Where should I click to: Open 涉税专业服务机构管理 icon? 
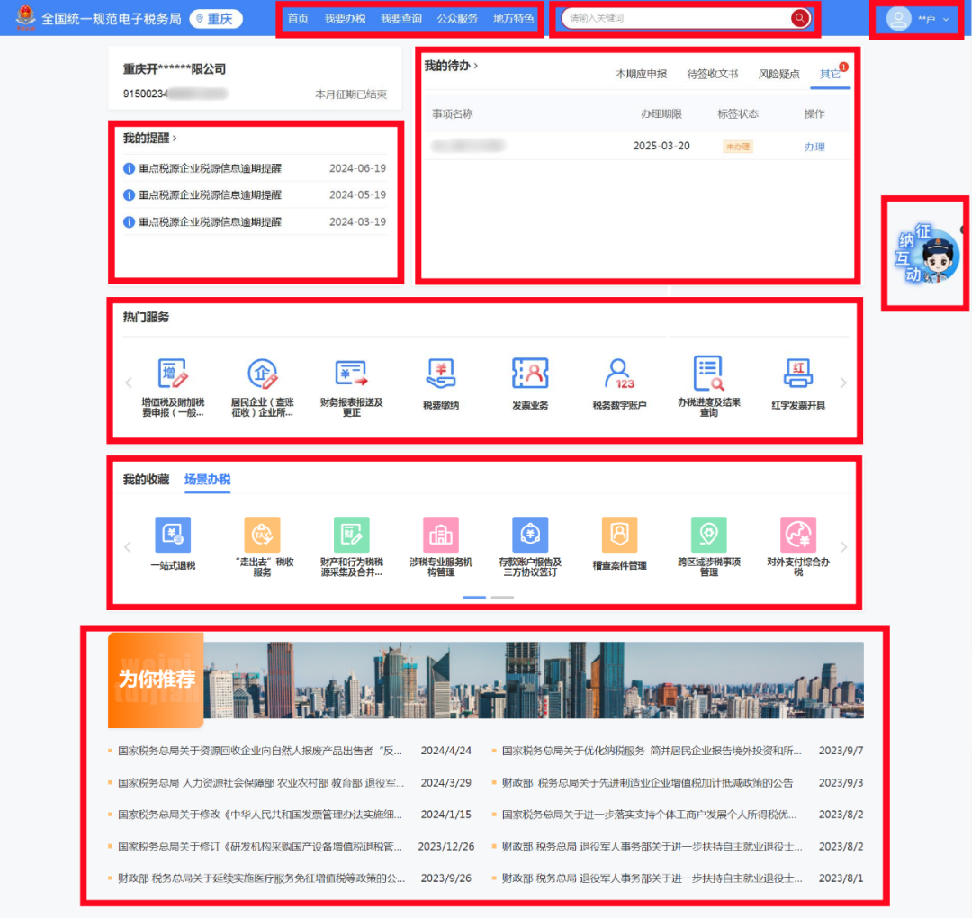[x=441, y=535]
